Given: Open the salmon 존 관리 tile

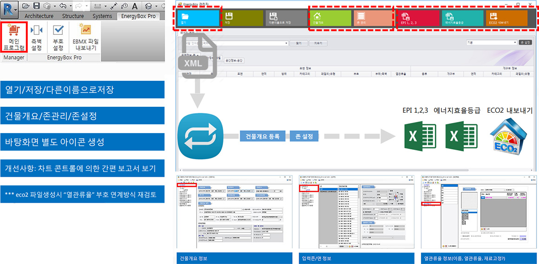Looking at the screenshot, I should pos(375,19).
